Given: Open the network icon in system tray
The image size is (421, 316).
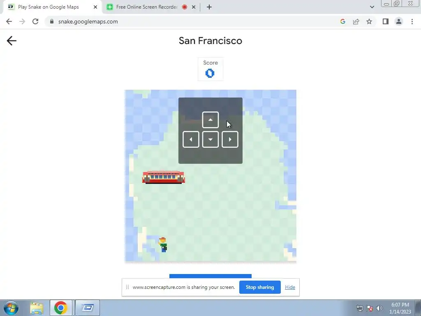Looking at the screenshot, I should [359, 308].
